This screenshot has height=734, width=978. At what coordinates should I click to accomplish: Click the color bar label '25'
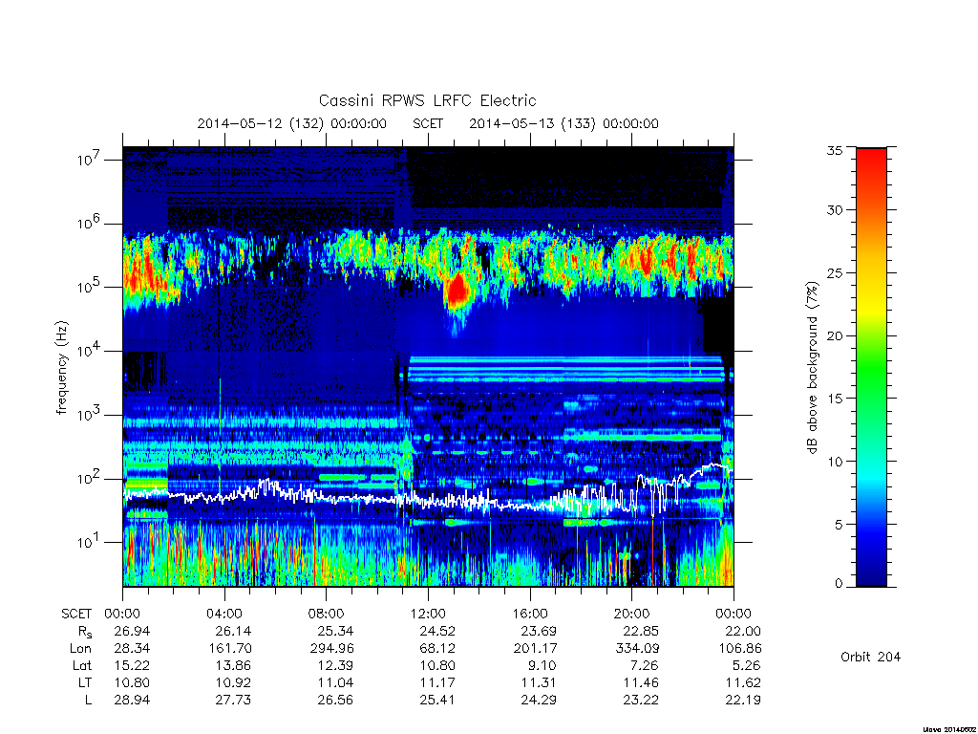(835, 272)
